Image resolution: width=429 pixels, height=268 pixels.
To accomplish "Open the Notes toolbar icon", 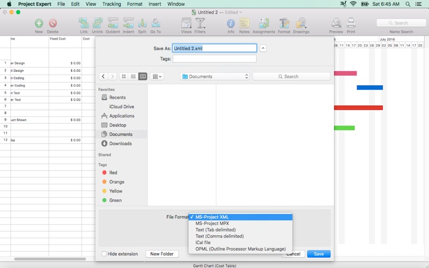I will point(245,23).
